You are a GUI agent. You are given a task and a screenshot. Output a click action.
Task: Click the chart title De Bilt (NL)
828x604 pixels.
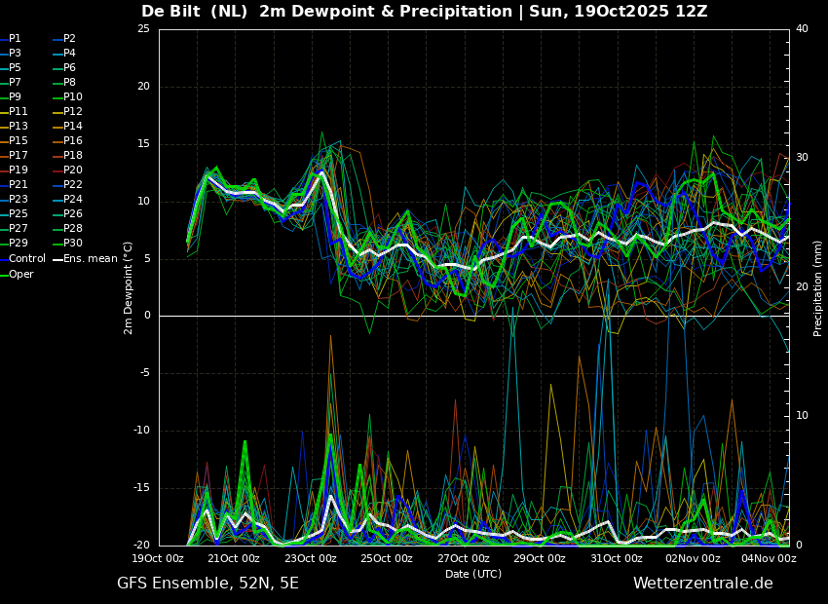point(194,11)
